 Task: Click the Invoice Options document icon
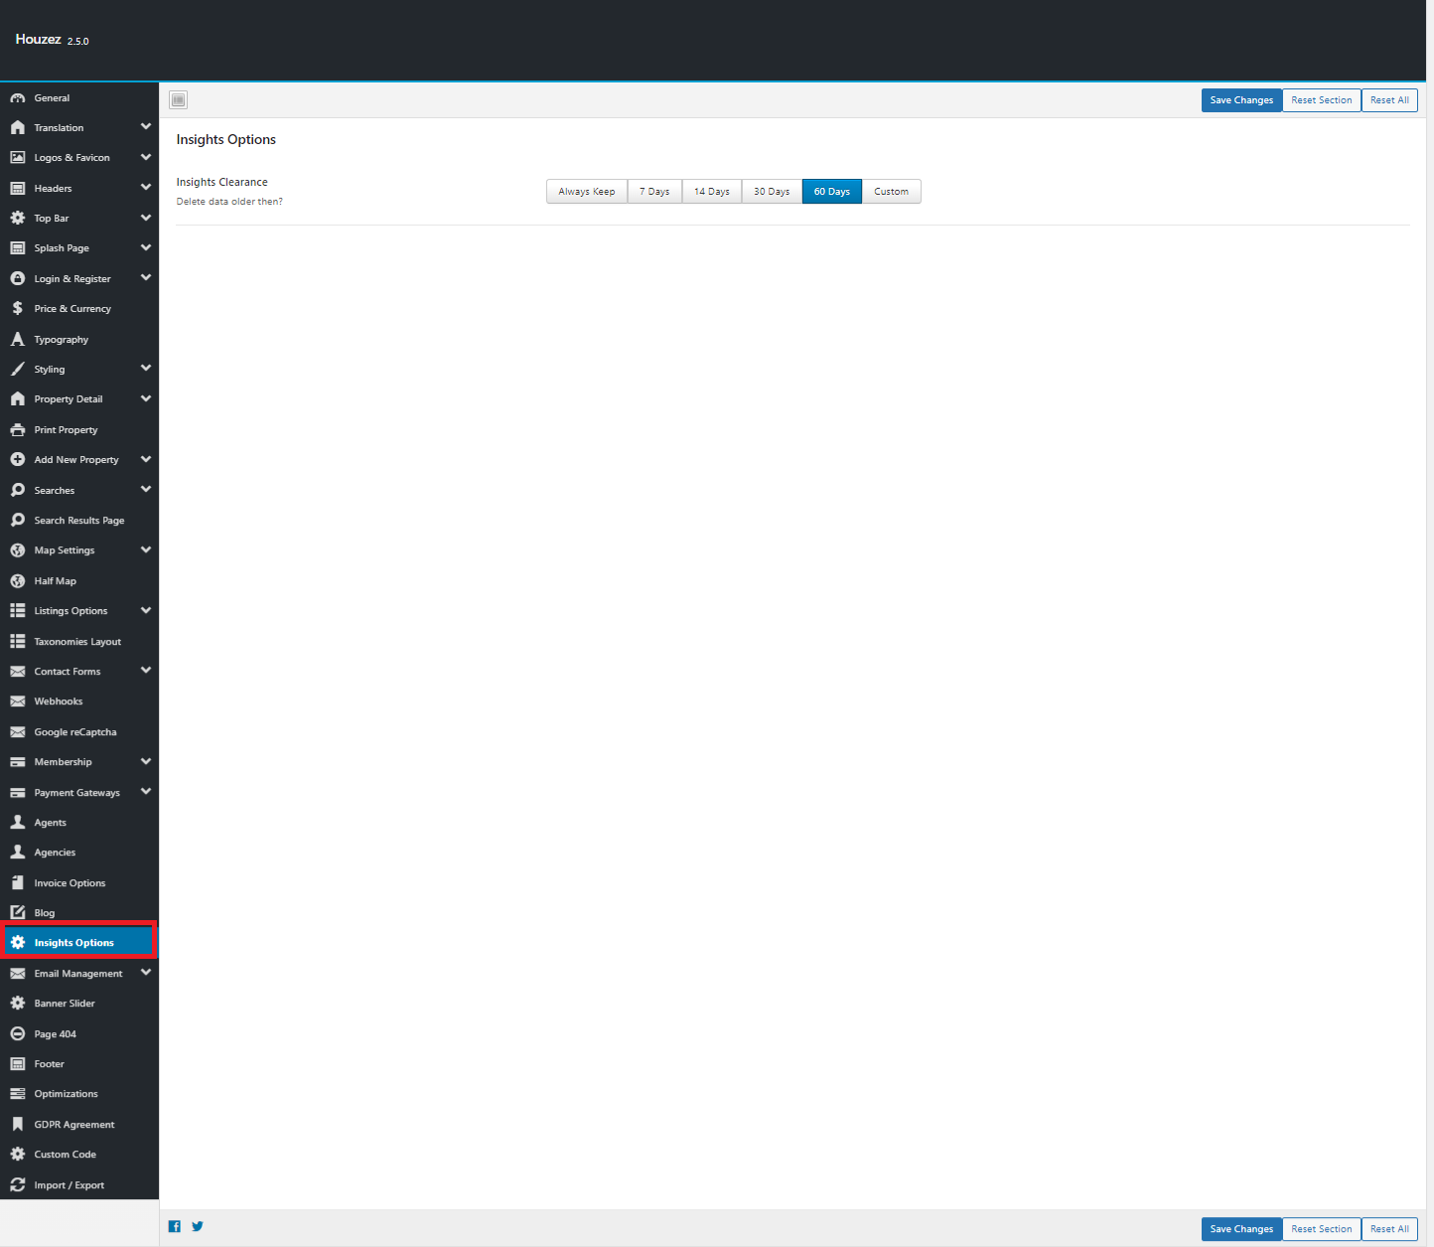tap(18, 883)
